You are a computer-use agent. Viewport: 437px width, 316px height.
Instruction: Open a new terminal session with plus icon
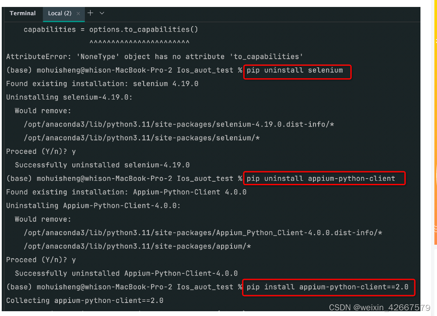point(91,12)
